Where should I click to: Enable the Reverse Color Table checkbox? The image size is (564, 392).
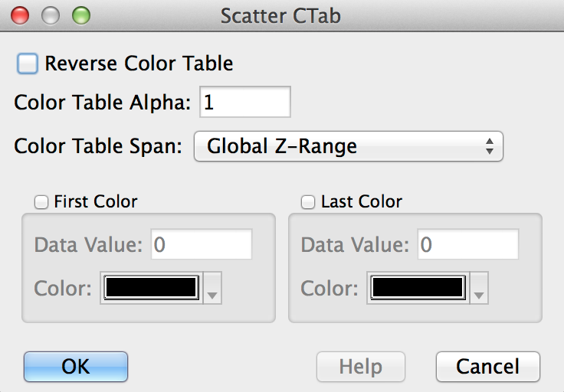28,64
